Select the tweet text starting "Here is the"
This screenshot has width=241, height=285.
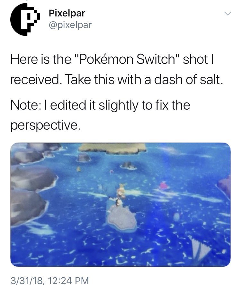click(x=117, y=70)
